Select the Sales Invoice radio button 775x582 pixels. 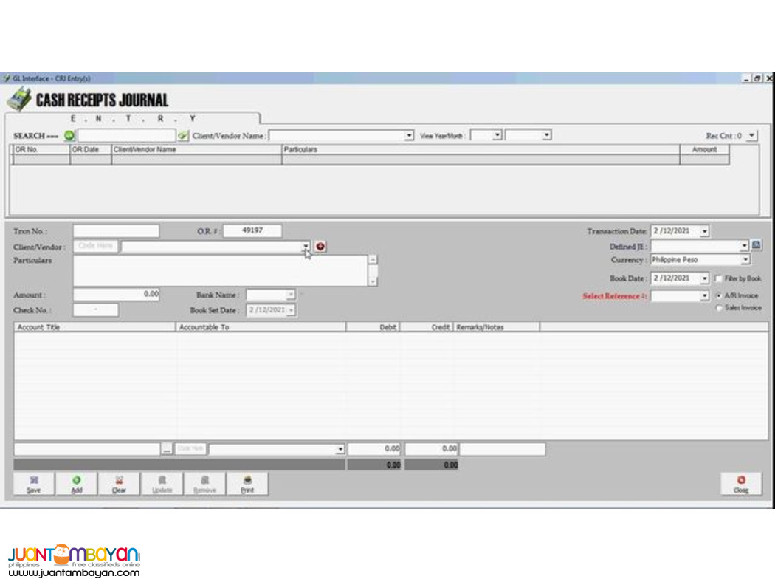pyautogui.click(x=720, y=308)
